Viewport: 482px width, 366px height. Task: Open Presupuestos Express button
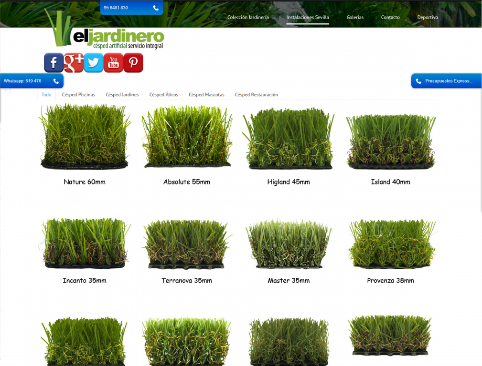(446, 81)
